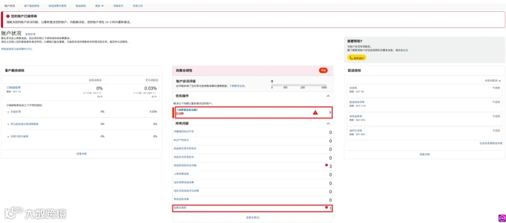506x223 pixels.
Task: Switch to the 客户服务绩效 tab
Action: [x=31, y=6]
